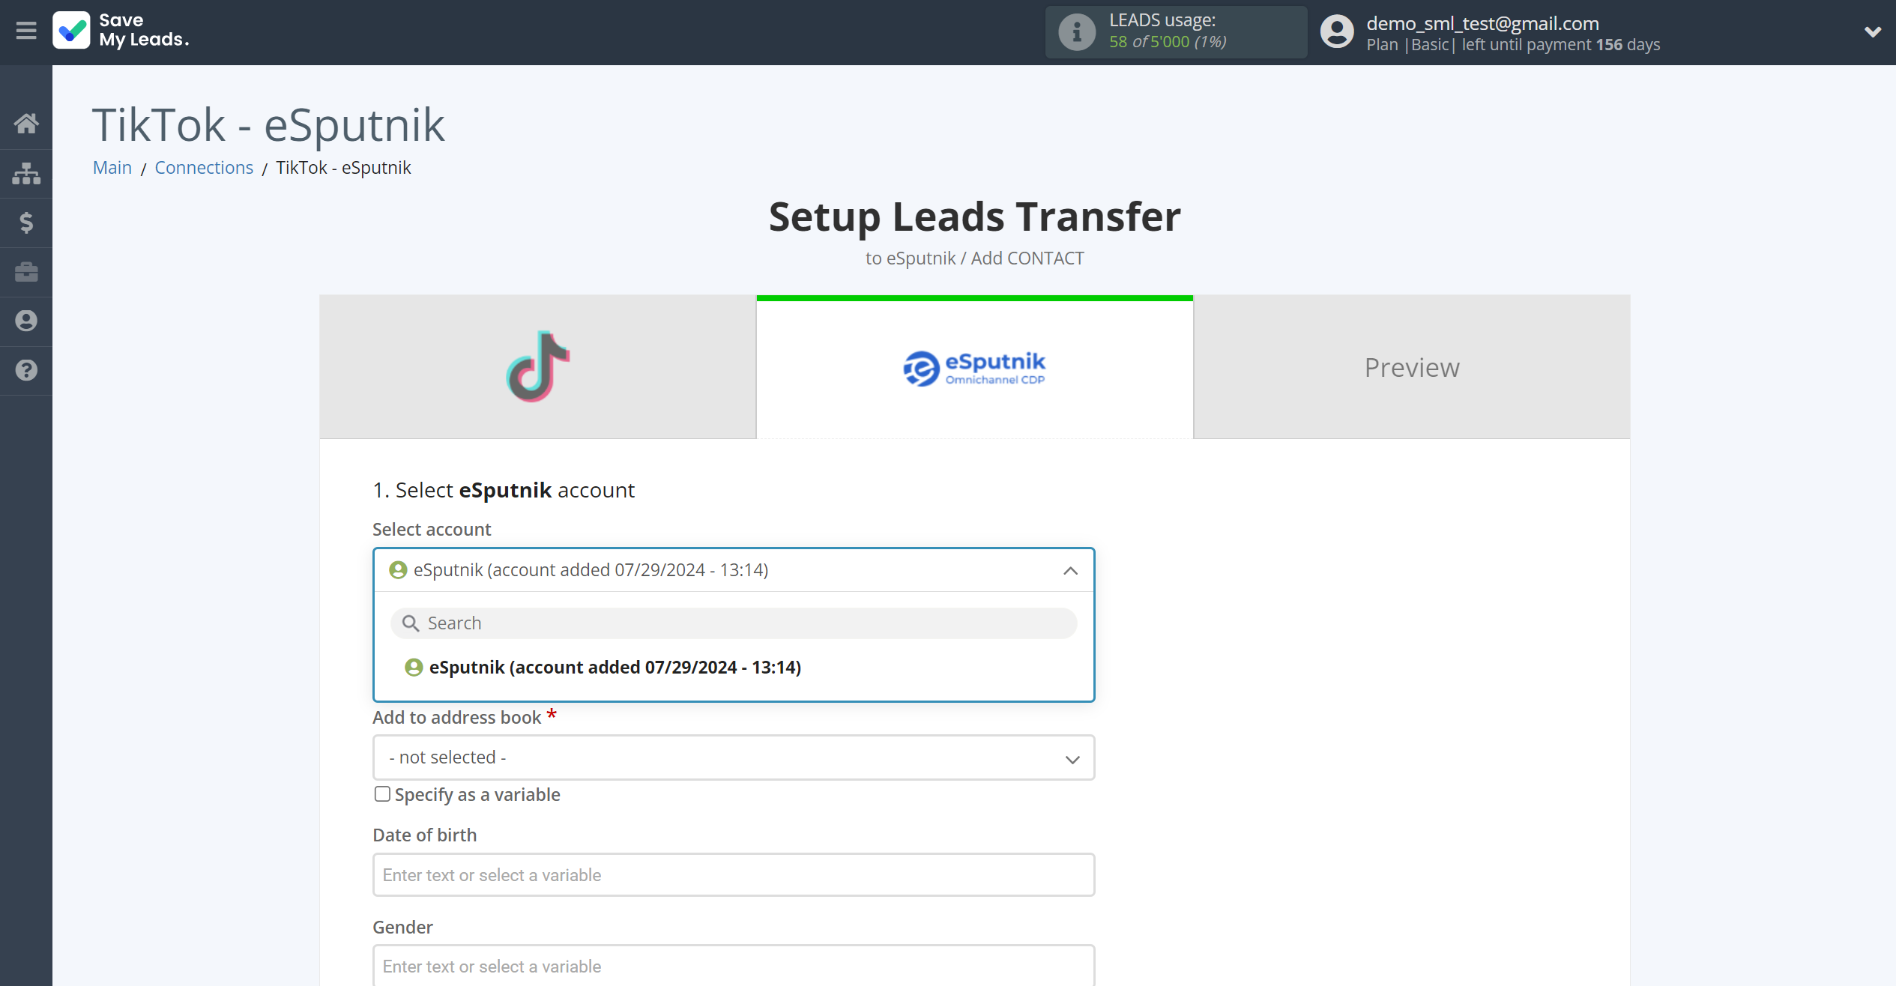
Task: Click the Connections breadcrumb link
Action: (x=205, y=167)
